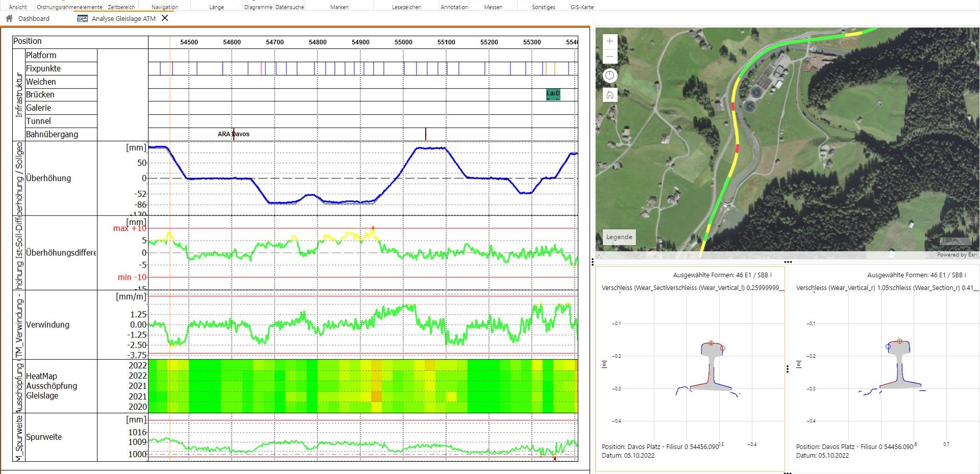
Task: Click the 2020 heatmap row label
Action: (137, 407)
